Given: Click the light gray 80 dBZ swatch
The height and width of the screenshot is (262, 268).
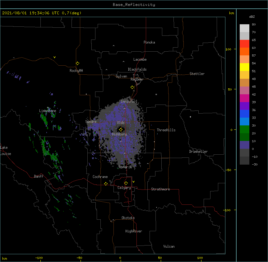Looking at the screenshot, I should point(244,28).
